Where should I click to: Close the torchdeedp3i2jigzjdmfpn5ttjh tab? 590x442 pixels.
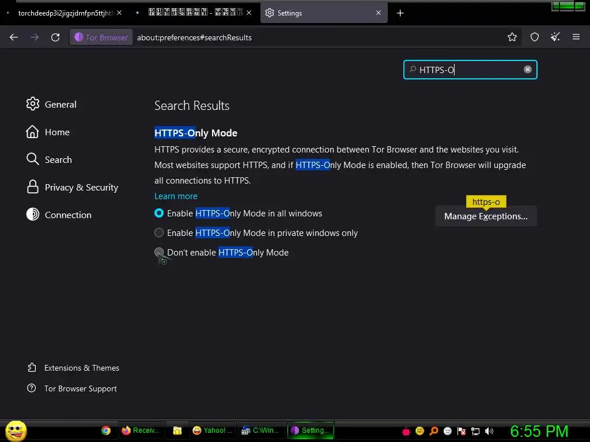click(x=119, y=13)
